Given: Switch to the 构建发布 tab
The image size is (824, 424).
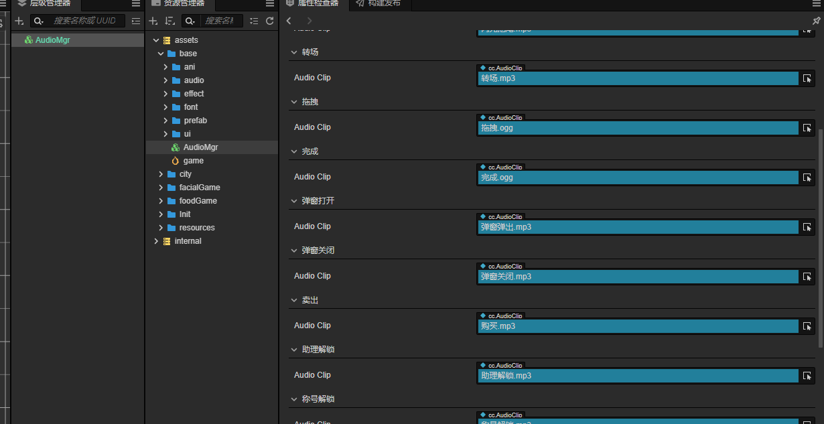Looking at the screenshot, I should pos(379,4).
